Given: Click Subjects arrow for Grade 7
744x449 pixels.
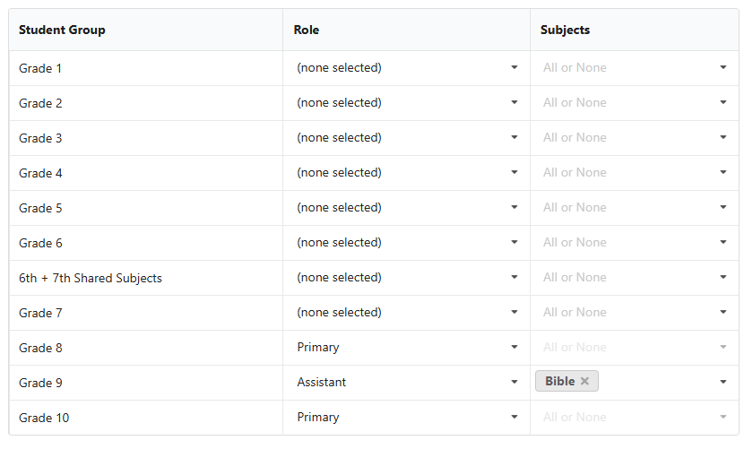Looking at the screenshot, I should tap(723, 312).
